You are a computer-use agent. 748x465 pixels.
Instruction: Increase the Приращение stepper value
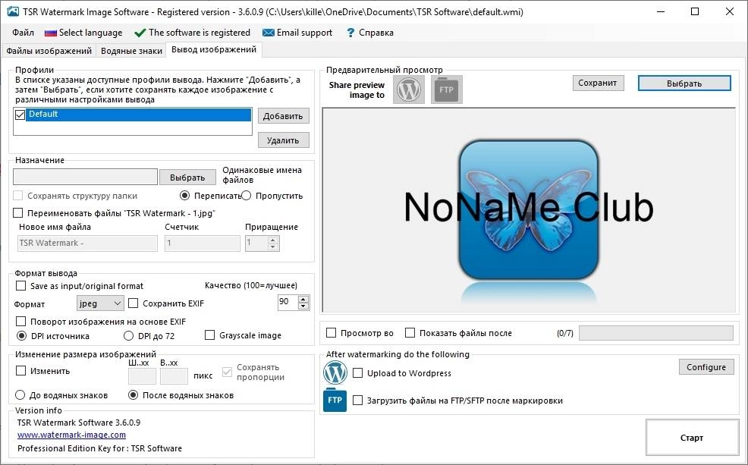click(x=273, y=240)
